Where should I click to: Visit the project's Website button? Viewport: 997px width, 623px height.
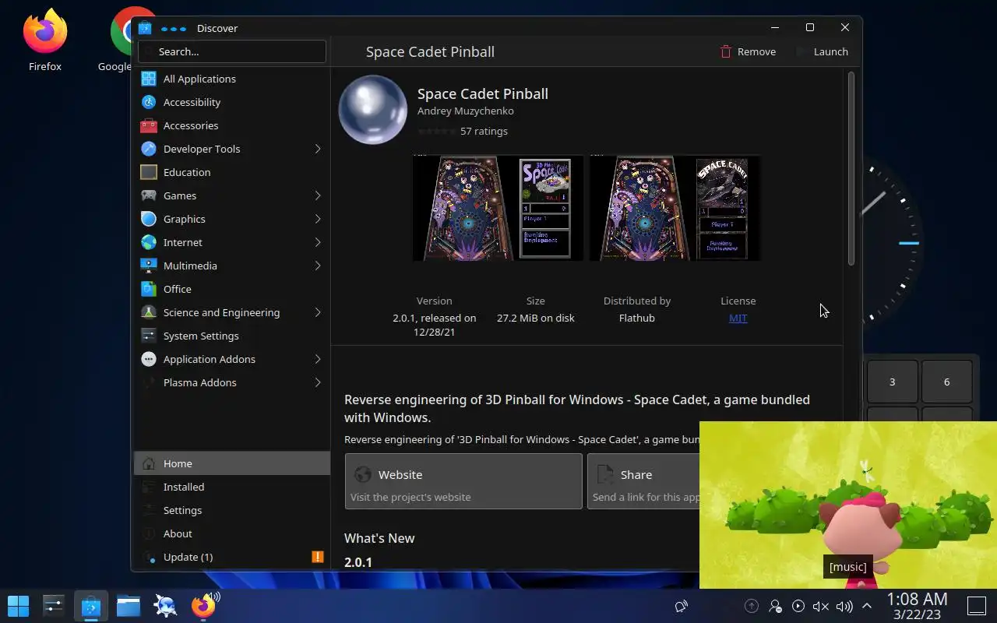click(x=463, y=481)
